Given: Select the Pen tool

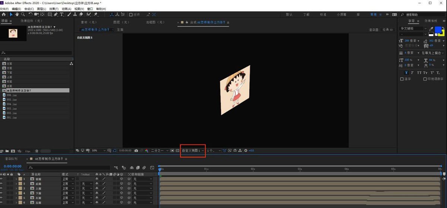Looking at the screenshot, I should point(56,15).
